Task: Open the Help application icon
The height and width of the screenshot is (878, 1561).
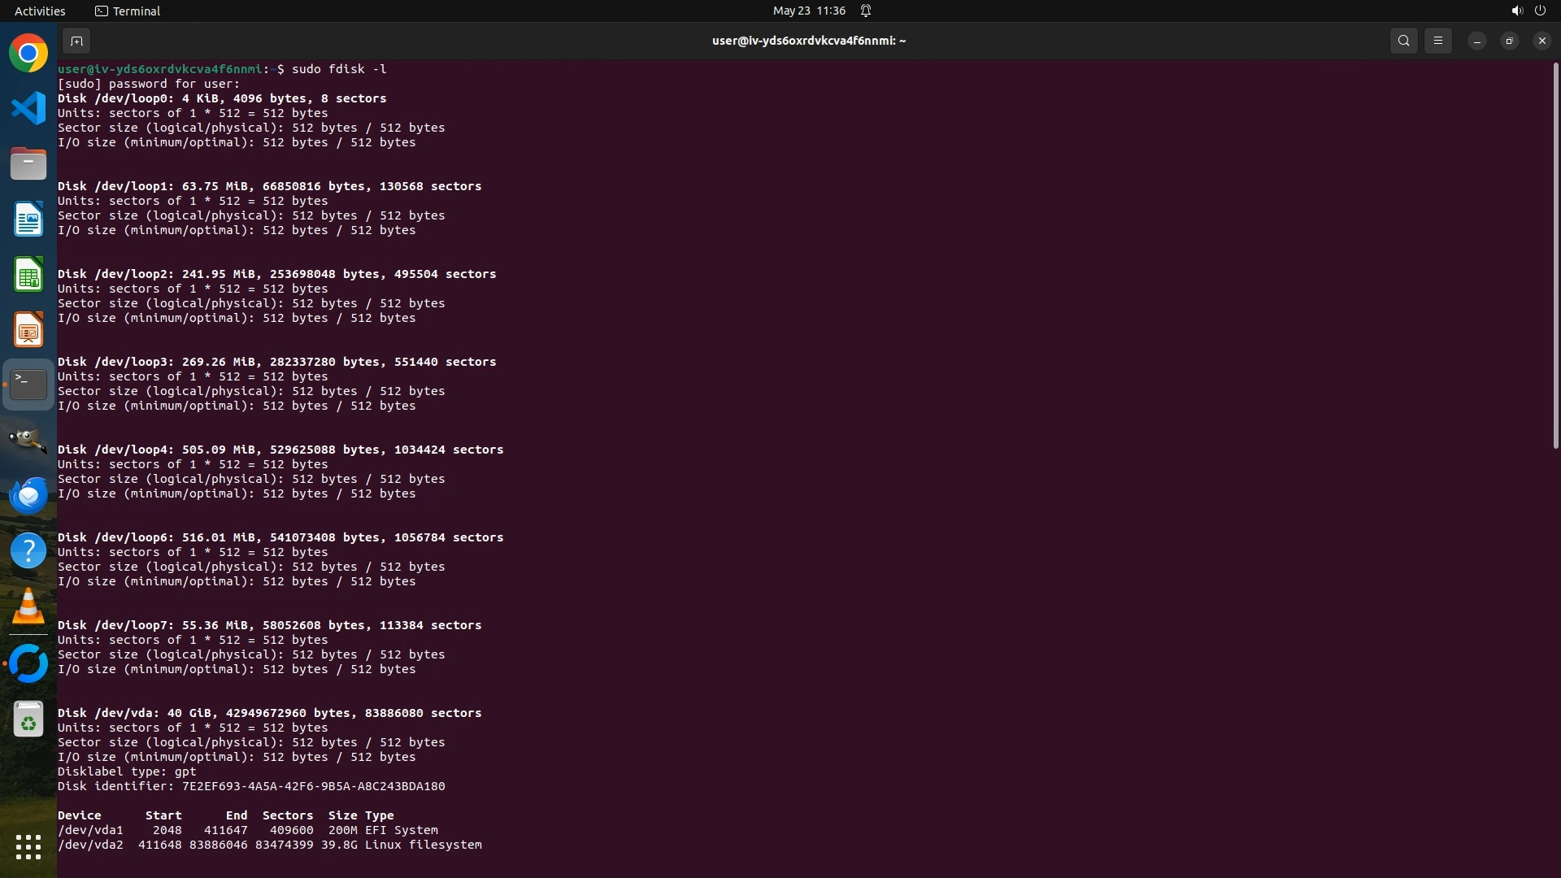Action: (x=28, y=551)
